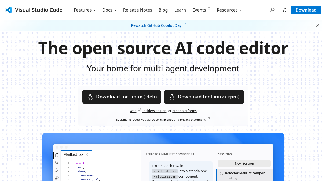
Task: Click the Search icon in the mockup sidebar
Action: pos(57,162)
